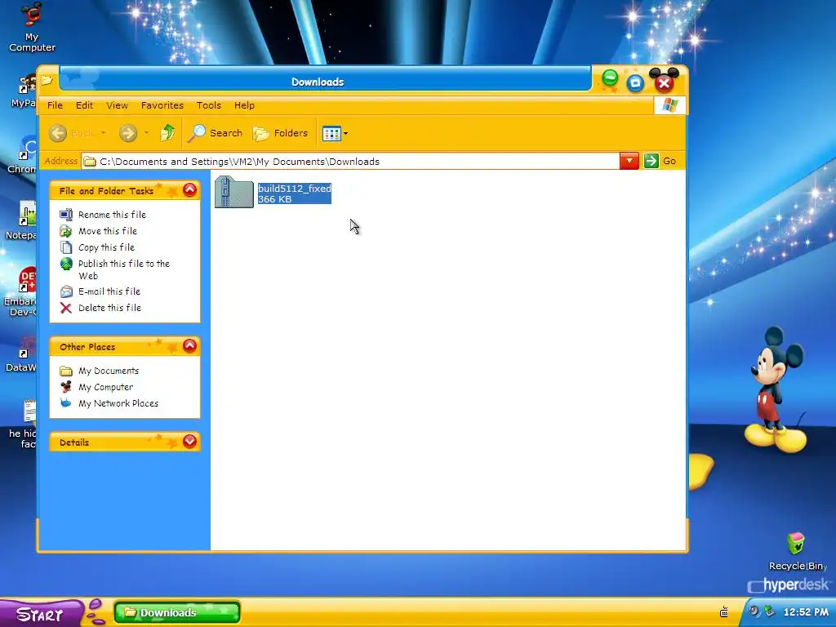Viewport: 836px width, 627px height.
Task: Select the Notepad desktop shortcut
Action: click(x=22, y=220)
